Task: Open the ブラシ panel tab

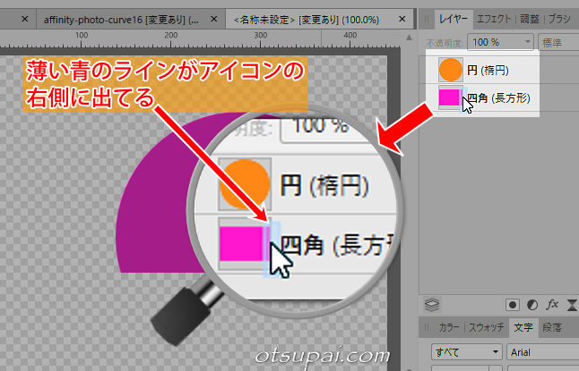Action: click(560, 18)
